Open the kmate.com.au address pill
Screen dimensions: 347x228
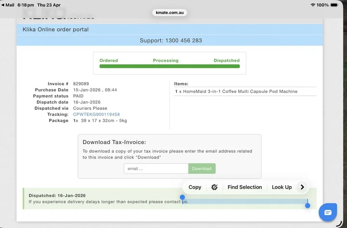pos(170,13)
